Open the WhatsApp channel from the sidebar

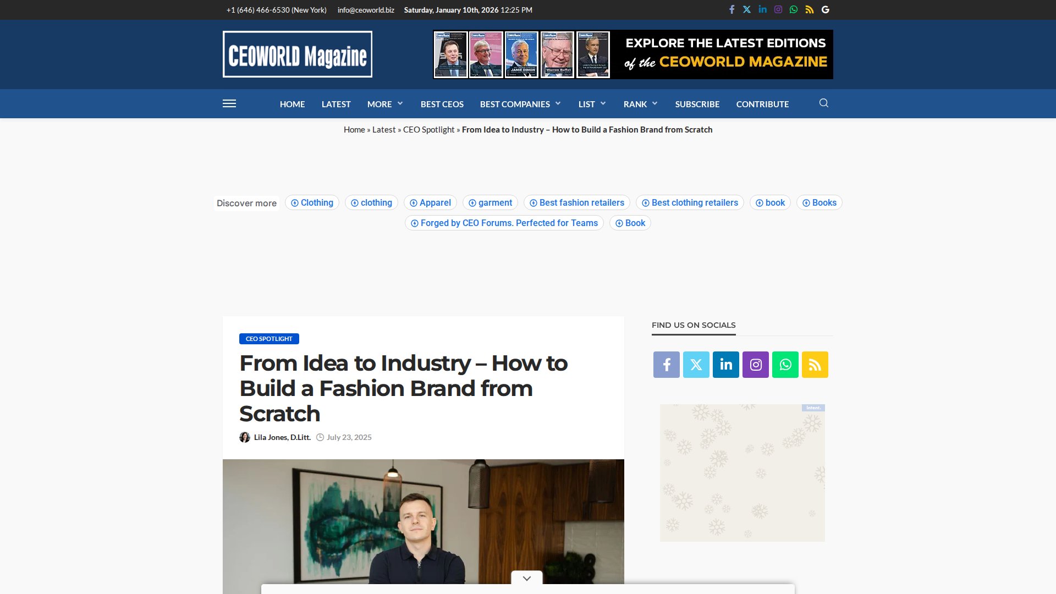point(785,365)
